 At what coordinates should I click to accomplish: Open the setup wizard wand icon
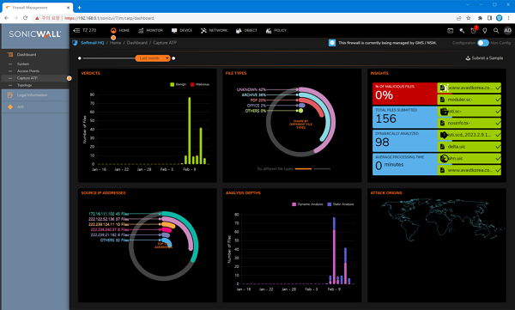(462, 31)
